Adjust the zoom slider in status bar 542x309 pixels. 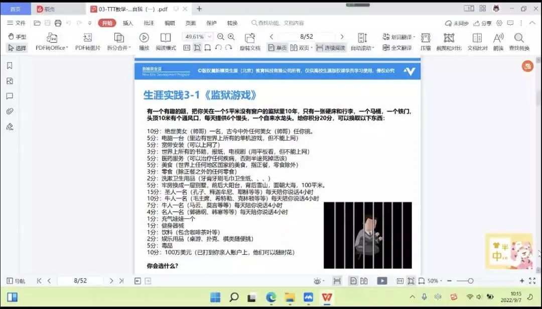(x=470, y=281)
